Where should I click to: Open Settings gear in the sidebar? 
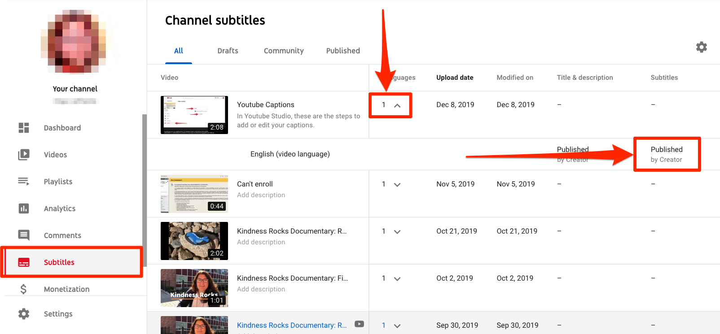coord(24,314)
